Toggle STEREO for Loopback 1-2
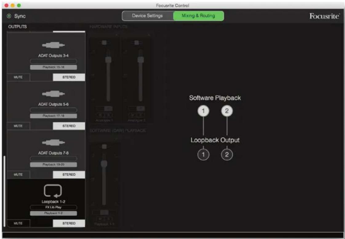The width and height of the screenshot is (345, 239). coord(69,223)
